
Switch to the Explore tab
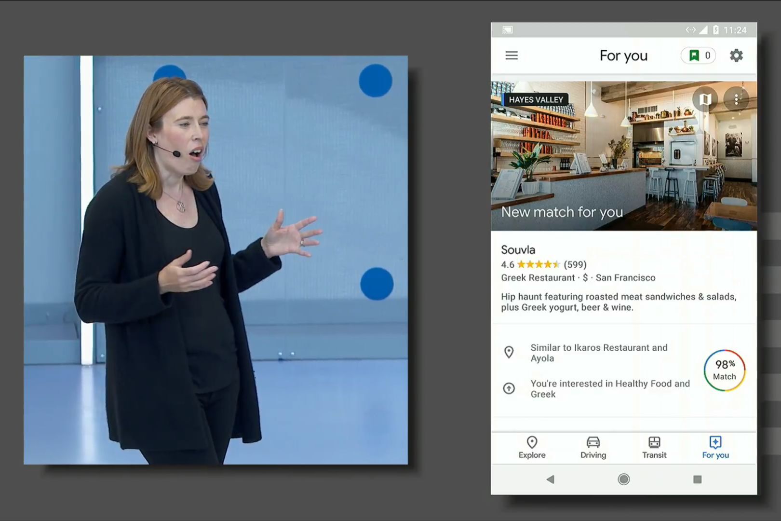tap(532, 448)
